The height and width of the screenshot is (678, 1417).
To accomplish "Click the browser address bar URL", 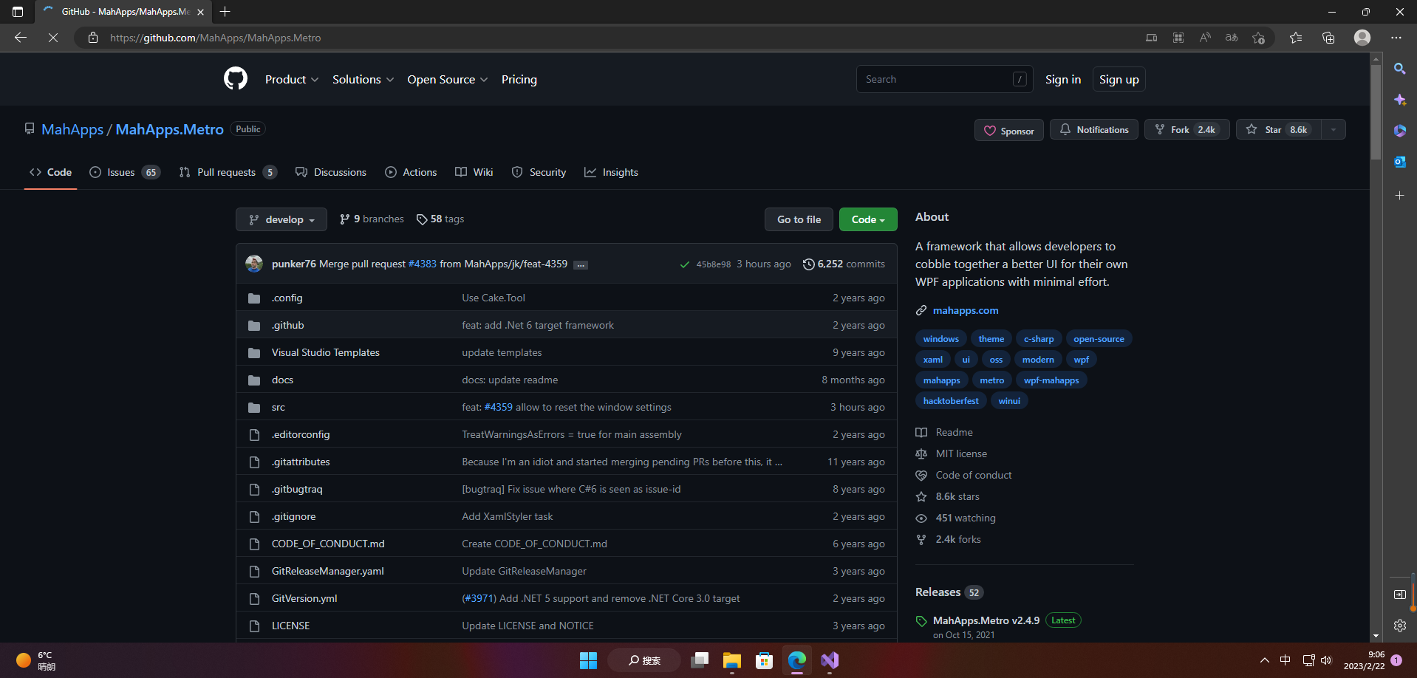I will pyautogui.click(x=215, y=38).
